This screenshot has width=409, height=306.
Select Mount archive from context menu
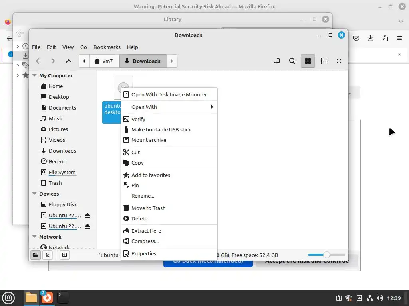click(169, 140)
